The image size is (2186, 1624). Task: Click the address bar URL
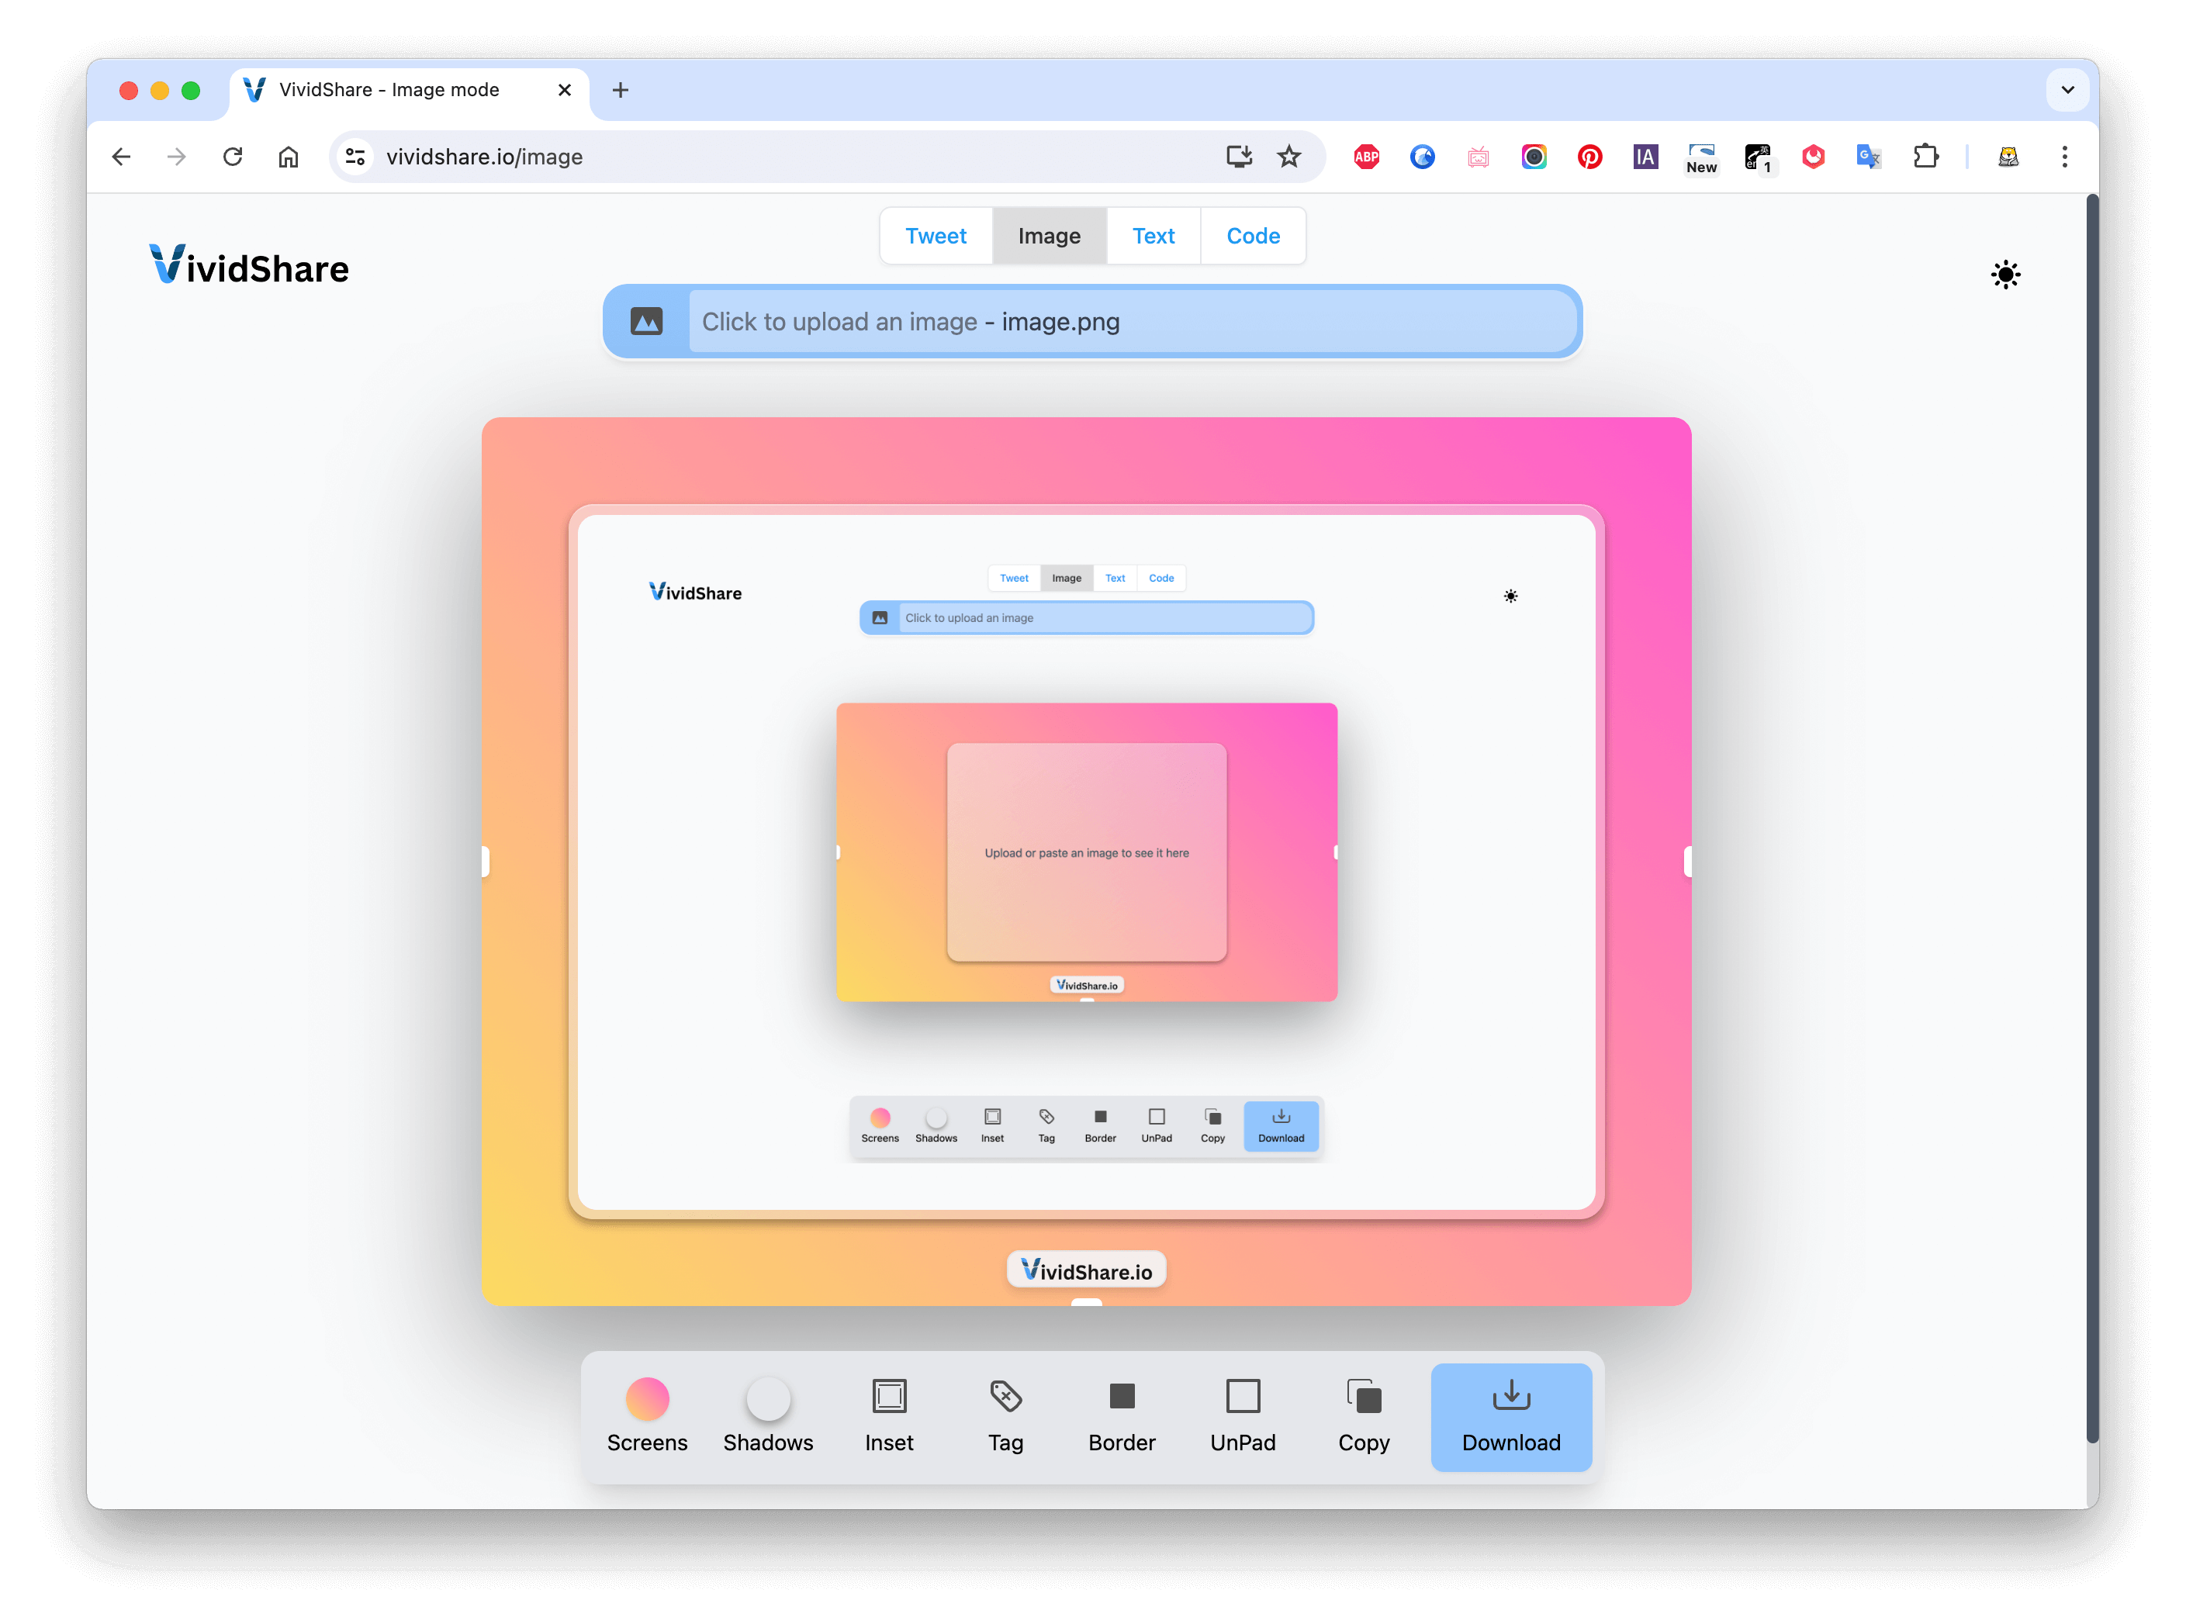[x=485, y=157]
